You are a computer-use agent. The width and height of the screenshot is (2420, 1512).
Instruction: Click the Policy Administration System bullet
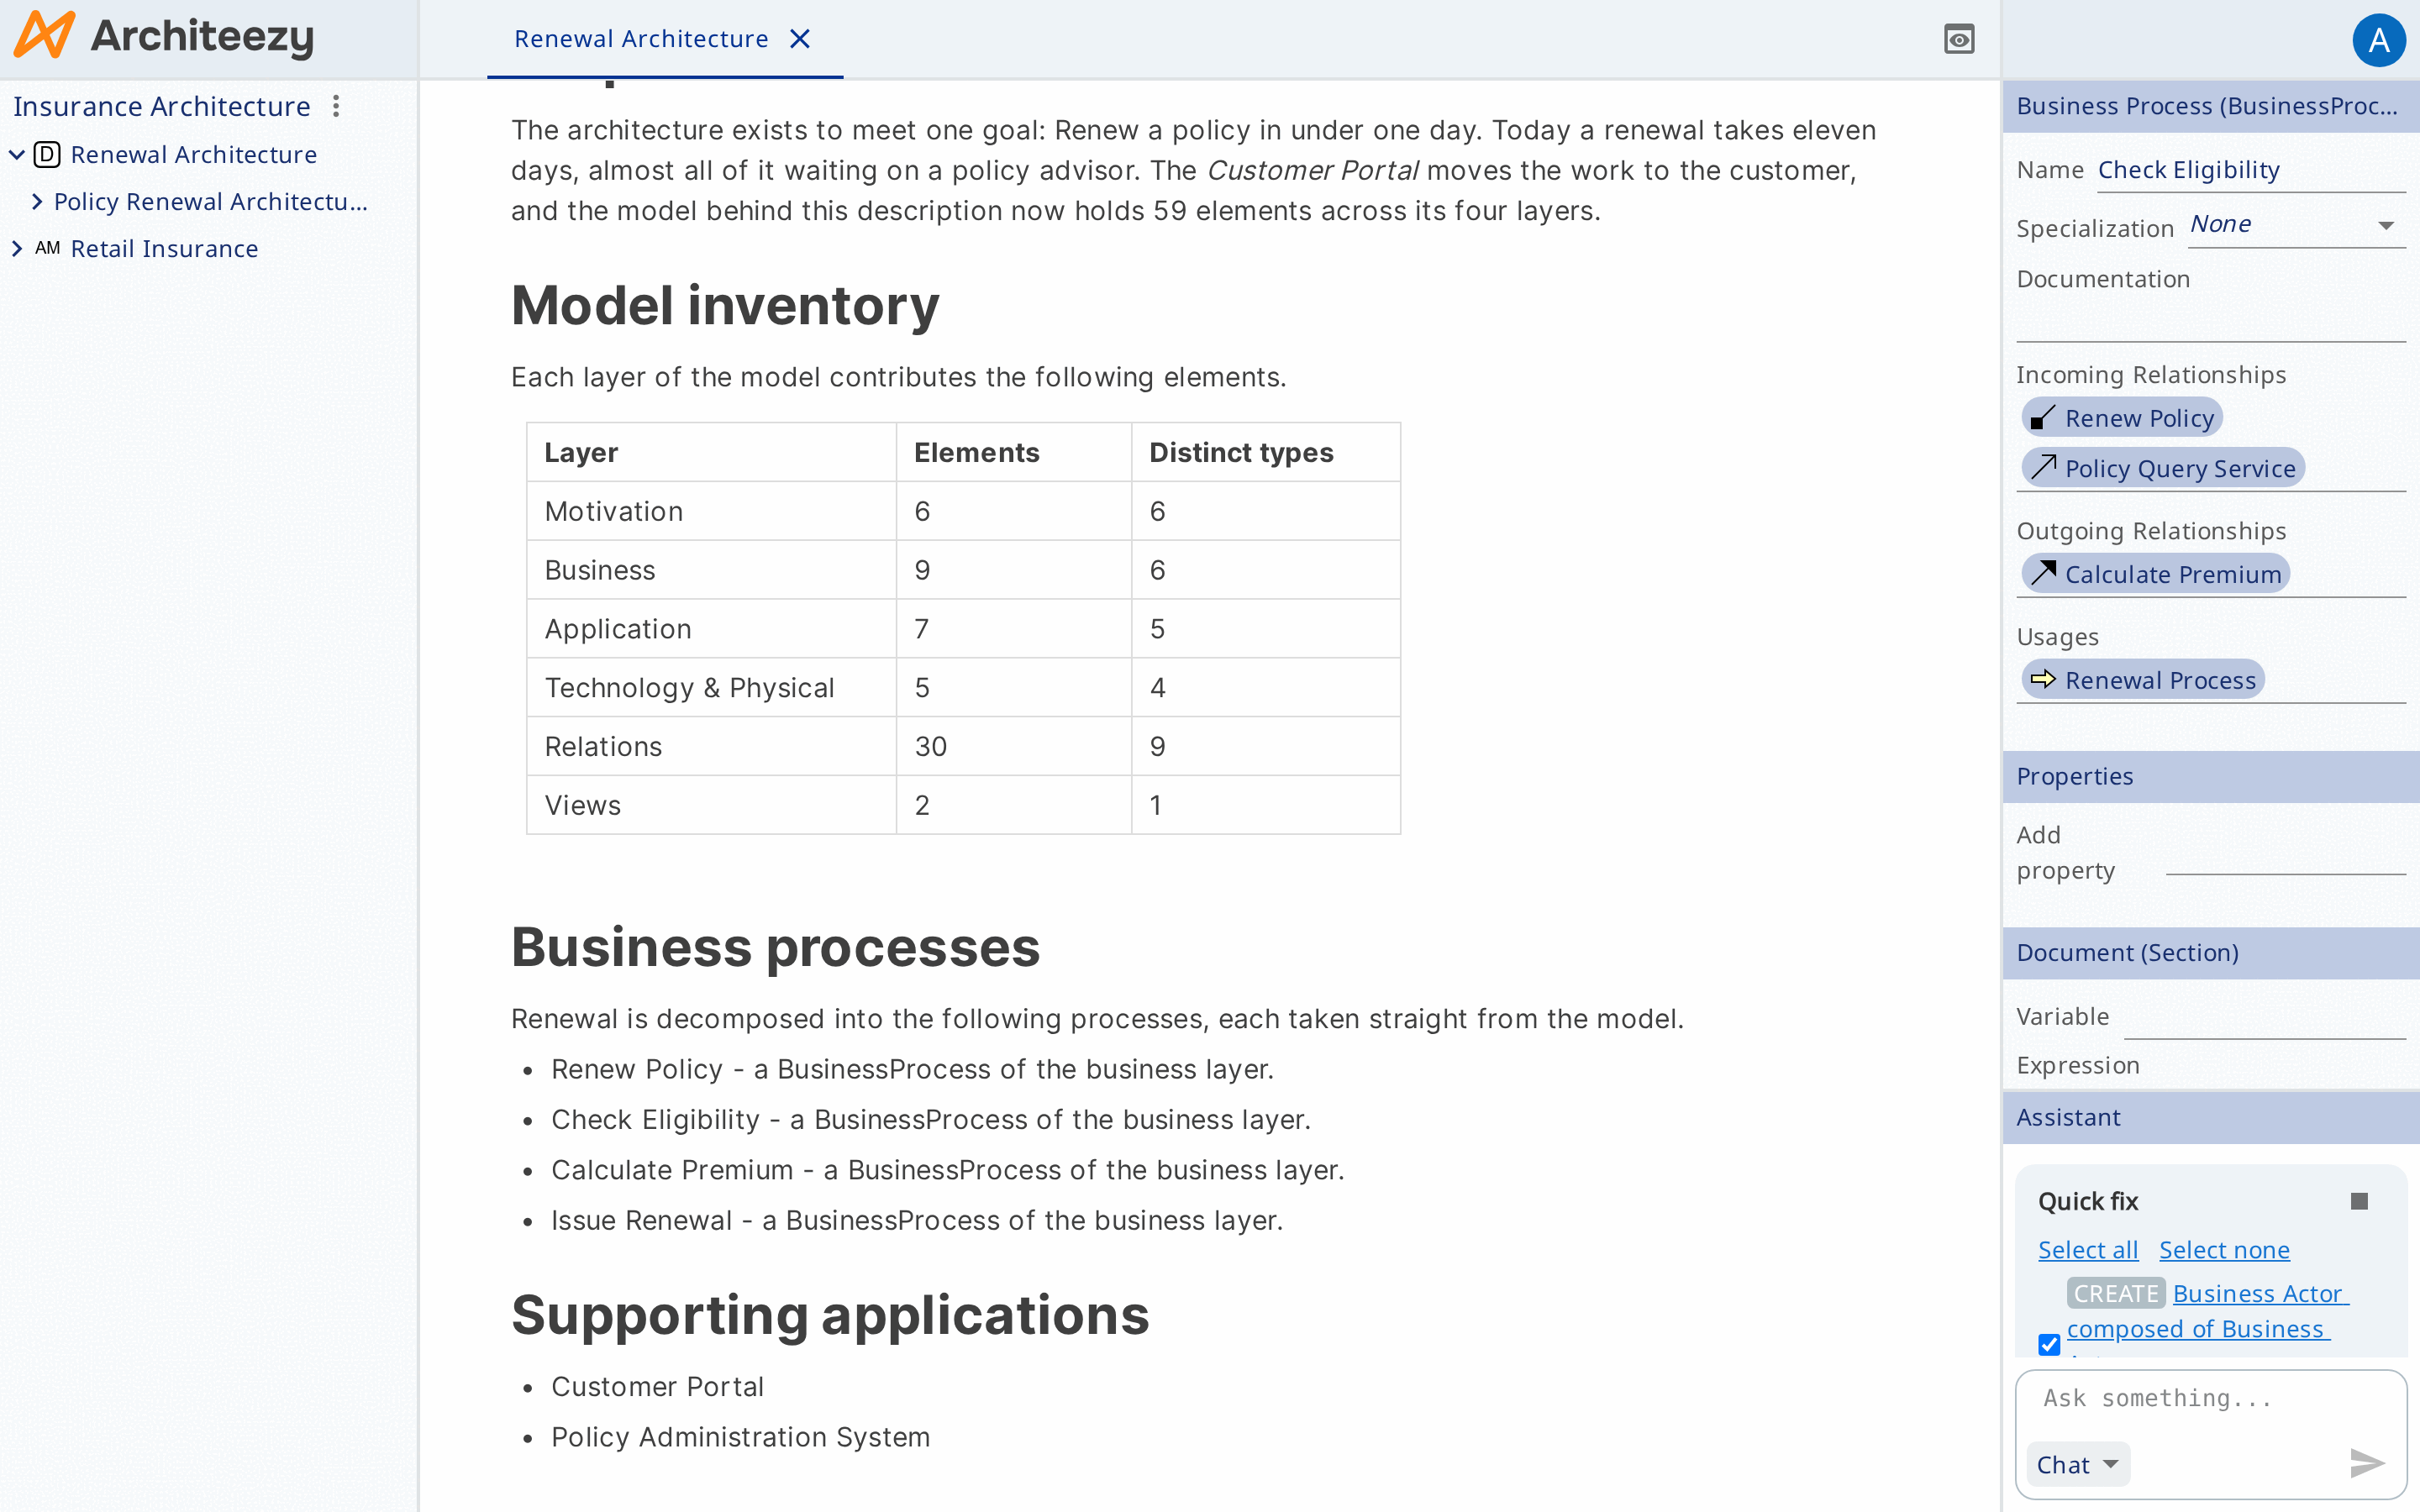pos(740,1437)
